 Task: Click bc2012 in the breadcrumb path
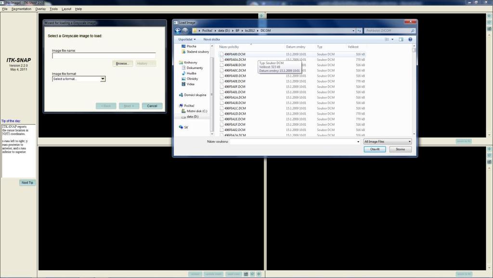click(250, 30)
